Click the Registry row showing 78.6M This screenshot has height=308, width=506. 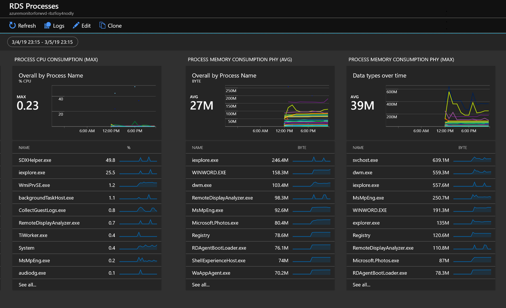click(x=260, y=235)
